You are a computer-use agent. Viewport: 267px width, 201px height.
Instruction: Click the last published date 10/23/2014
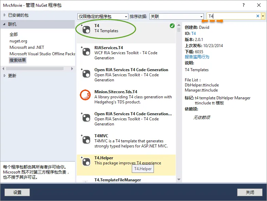coord(213,46)
